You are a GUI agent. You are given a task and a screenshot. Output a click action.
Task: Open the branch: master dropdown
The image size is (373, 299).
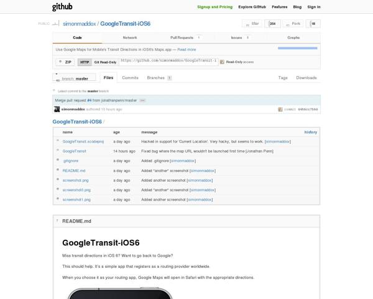pos(76,79)
